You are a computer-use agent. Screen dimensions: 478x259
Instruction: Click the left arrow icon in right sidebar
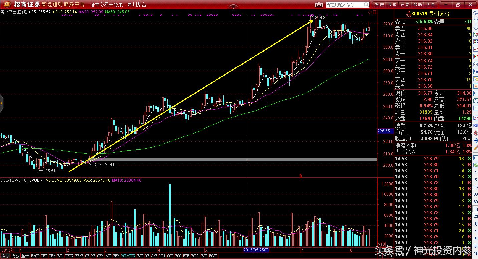tap(475, 13)
